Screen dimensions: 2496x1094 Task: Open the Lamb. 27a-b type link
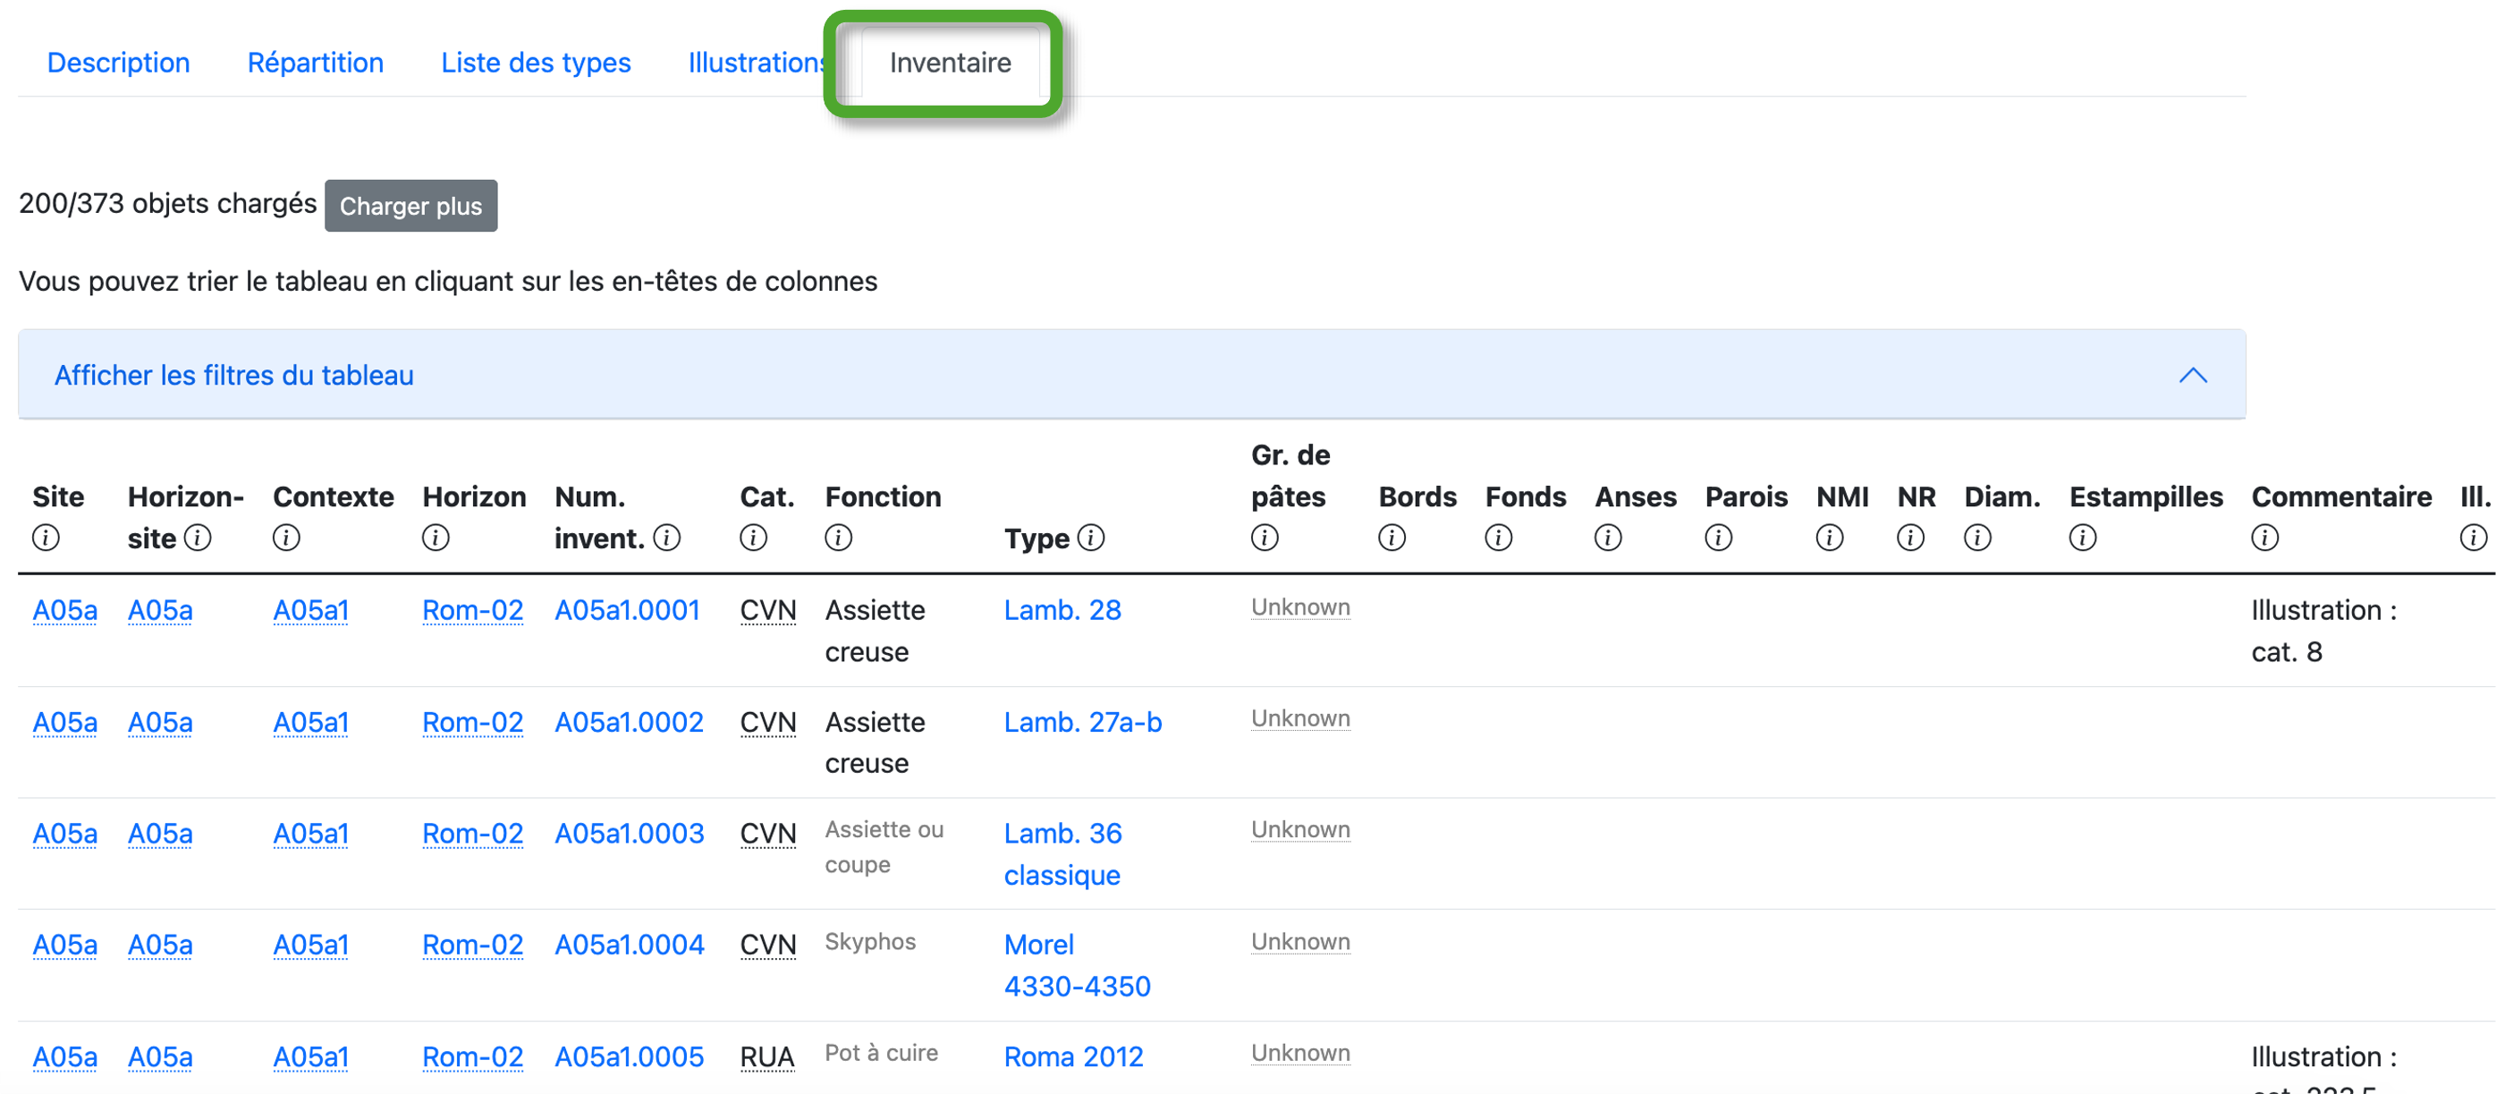click(x=1082, y=723)
